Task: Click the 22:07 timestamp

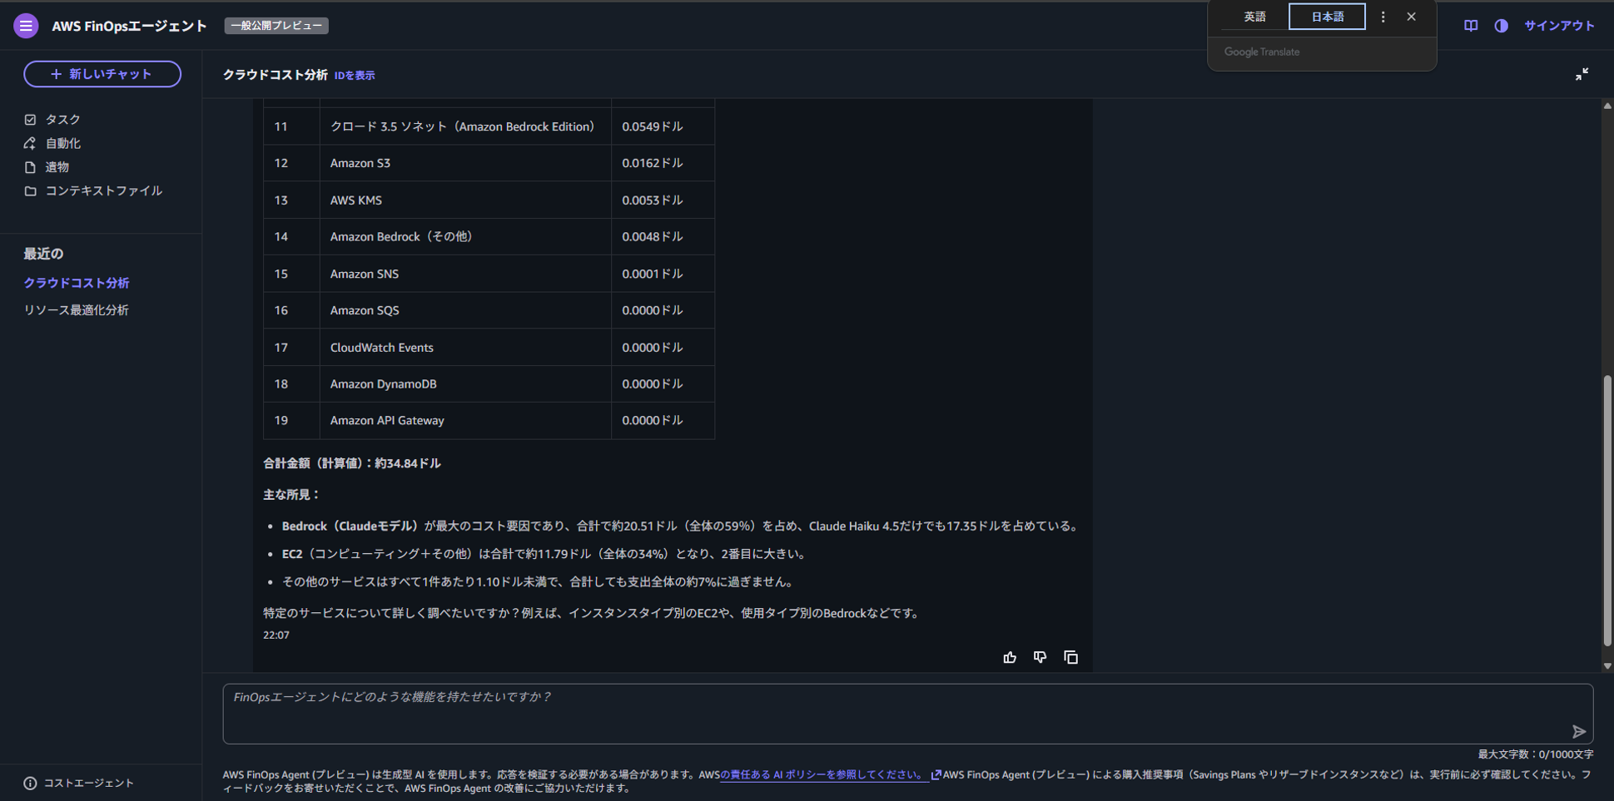Action: (276, 635)
